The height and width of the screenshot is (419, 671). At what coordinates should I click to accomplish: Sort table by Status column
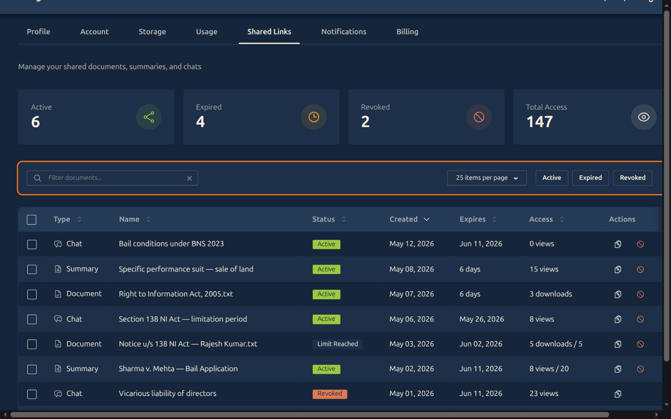[329, 219]
